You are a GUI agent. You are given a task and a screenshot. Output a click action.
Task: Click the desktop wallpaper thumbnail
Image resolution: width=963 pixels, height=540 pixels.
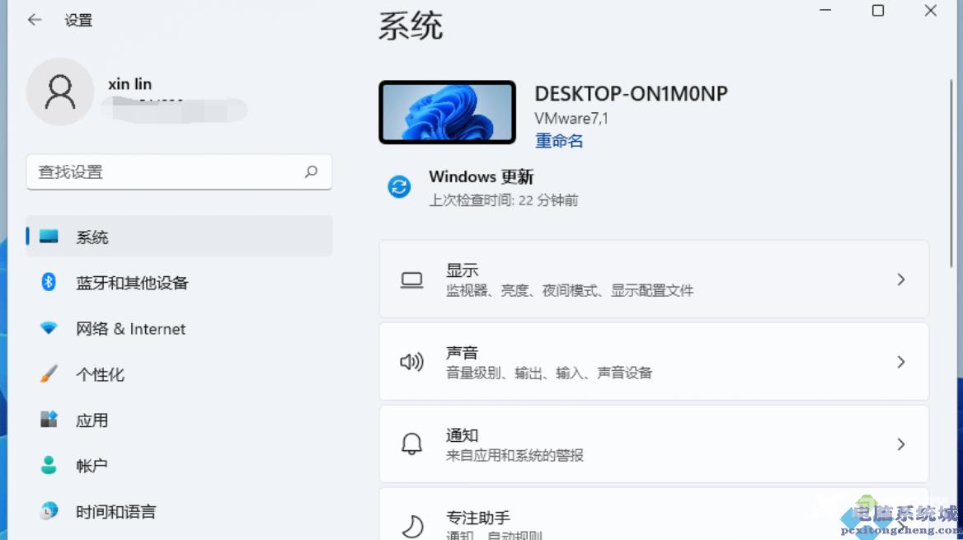(x=447, y=112)
